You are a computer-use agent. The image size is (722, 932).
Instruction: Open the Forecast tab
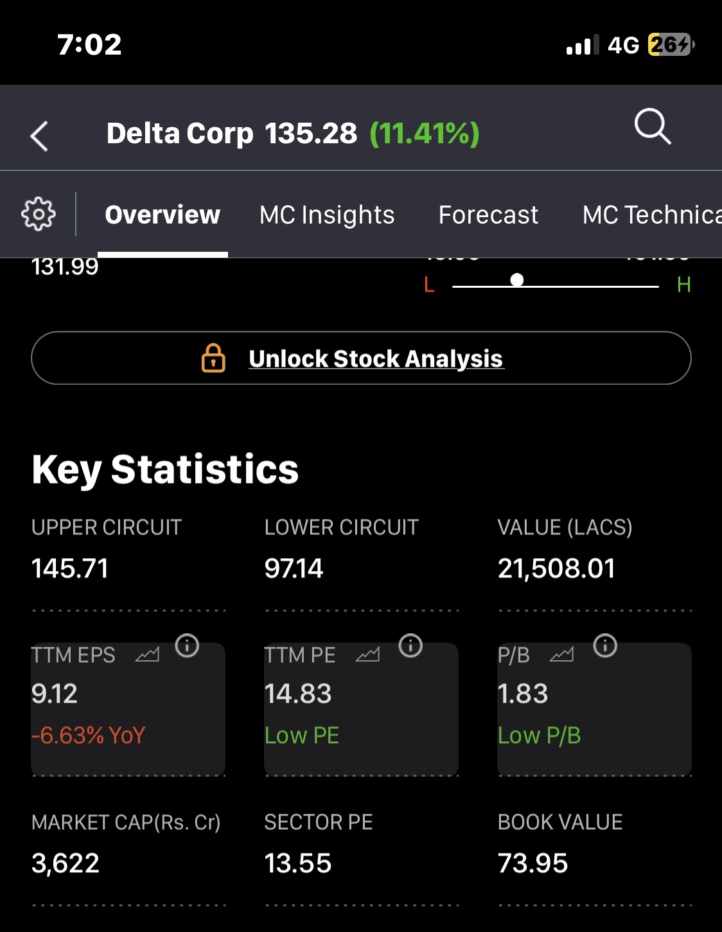(488, 215)
